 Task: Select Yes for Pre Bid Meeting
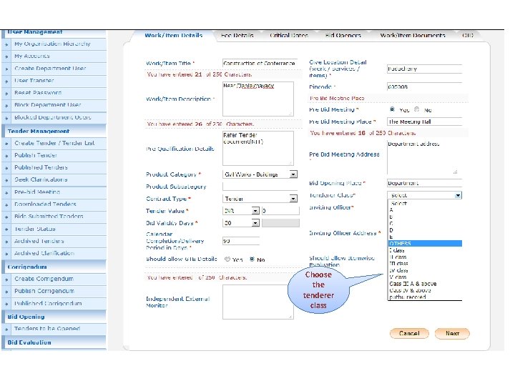(392, 109)
